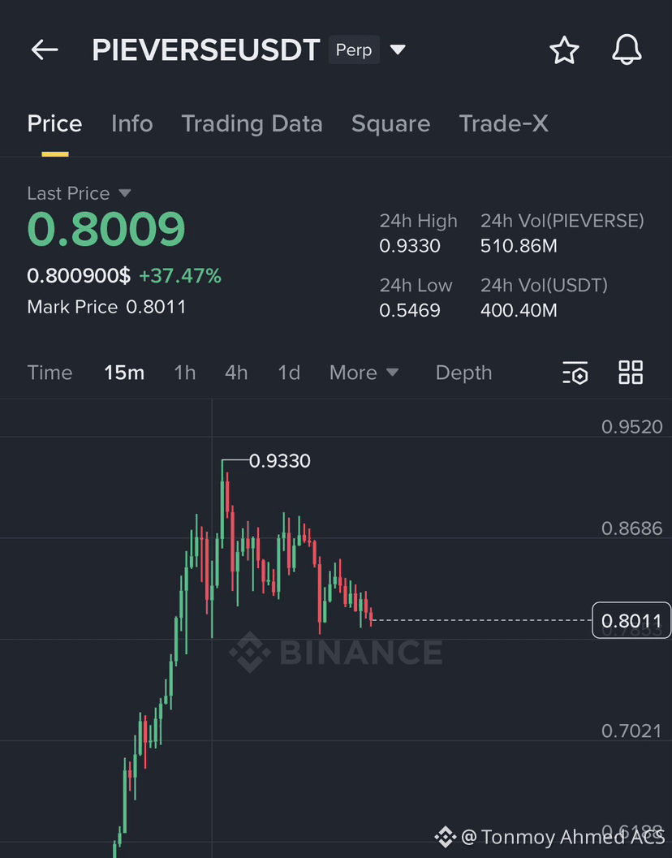Image resolution: width=672 pixels, height=858 pixels.
Task: Tap the 24h High value 0.9330
Action: 410,246
